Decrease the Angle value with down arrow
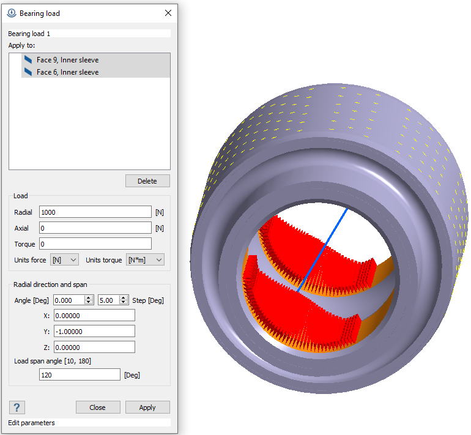Image resolution: width=471 pixels, height=435 pixels. pos(89,302)
